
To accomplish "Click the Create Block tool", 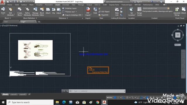I will click(x=20, y=12).
